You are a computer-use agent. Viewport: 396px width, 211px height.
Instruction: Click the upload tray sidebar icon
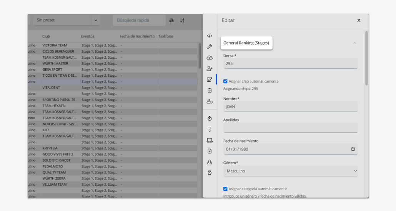pyautogui.click(x=210, y=162)
